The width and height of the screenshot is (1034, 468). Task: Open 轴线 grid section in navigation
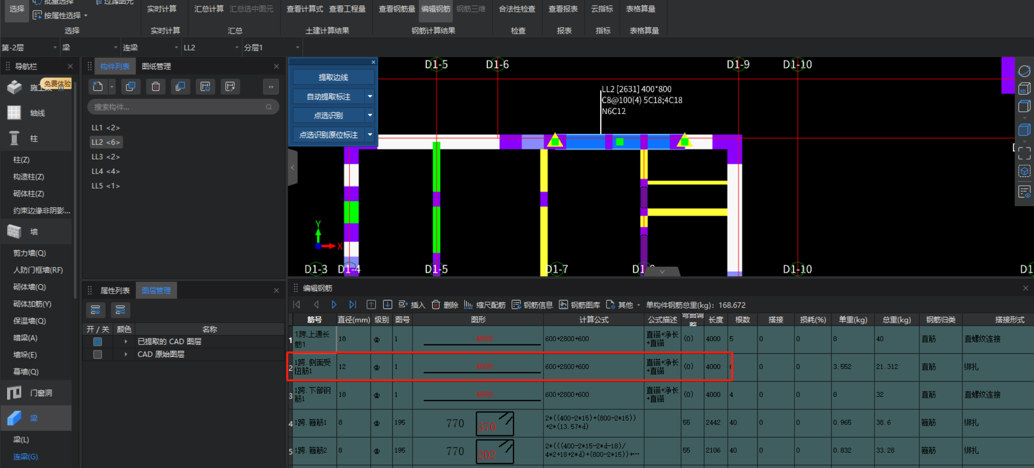pos(36,113)
